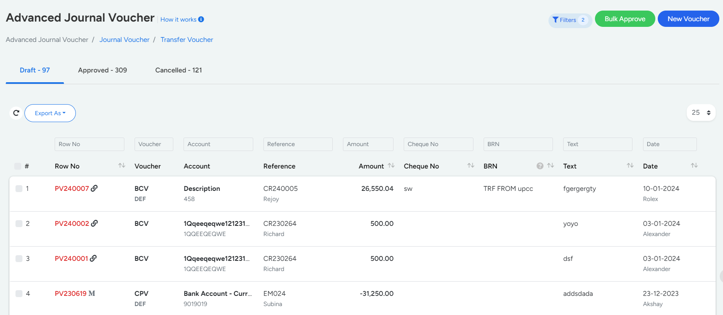Viewport: 723px width, 315px height.
Task: Click the M icon beside PV230619
Action: (92, 293)
